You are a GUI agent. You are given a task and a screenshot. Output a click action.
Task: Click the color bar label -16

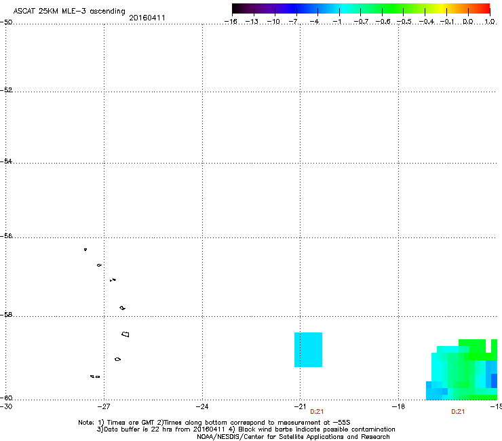pos(231,22)
